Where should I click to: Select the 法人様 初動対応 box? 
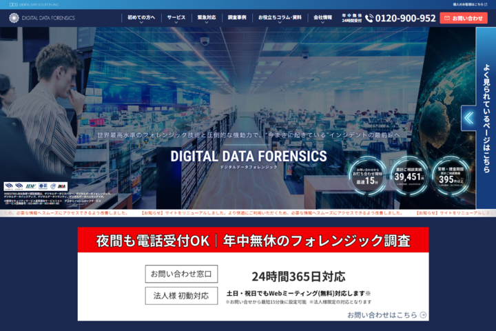(181, 296)
